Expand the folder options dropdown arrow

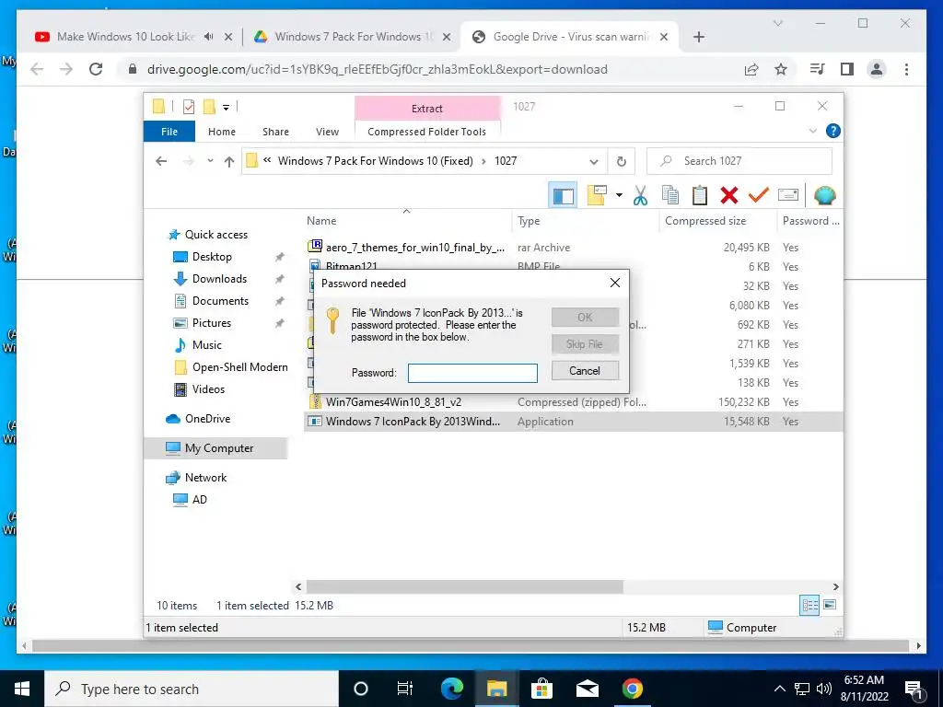[619, 195]
